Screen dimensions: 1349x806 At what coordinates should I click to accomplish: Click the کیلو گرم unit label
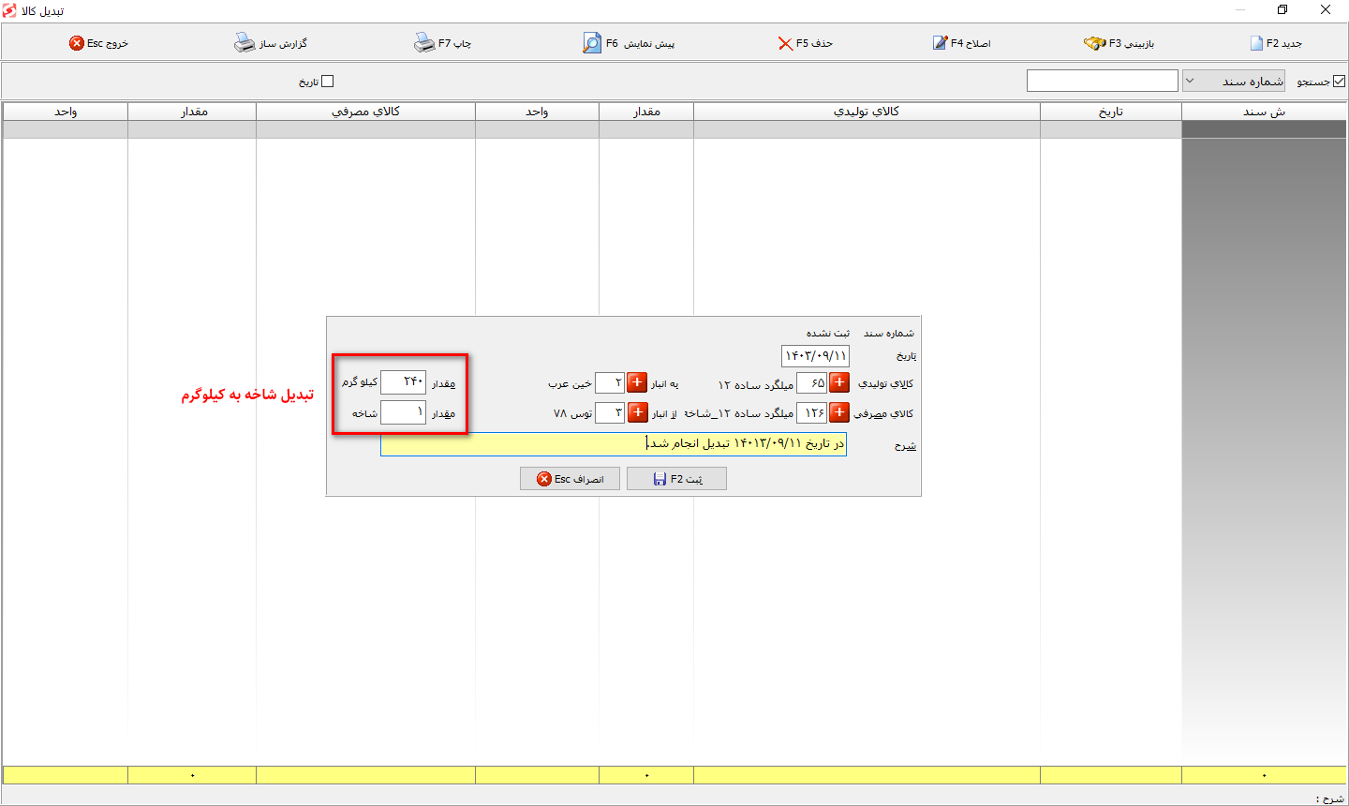360,382
